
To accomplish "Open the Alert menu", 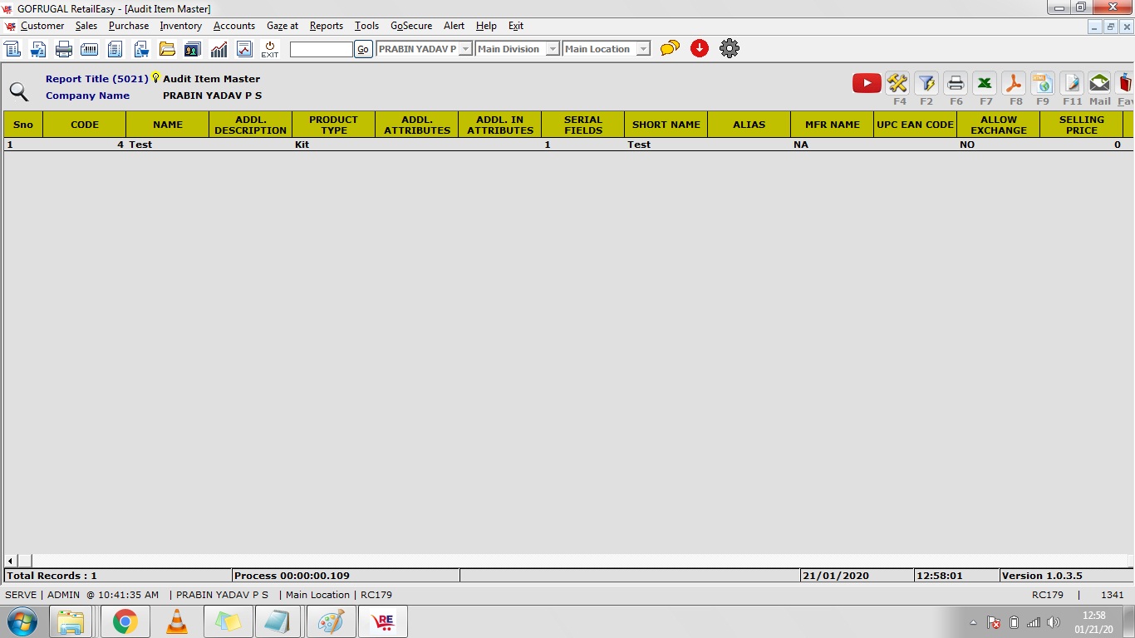I will tap(454, 26).
